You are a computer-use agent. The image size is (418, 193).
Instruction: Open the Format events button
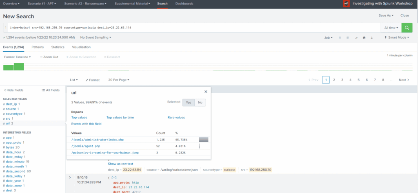93,80
